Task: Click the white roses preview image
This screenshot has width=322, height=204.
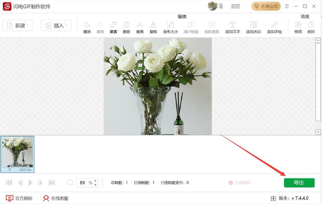Action: (158, 86)
